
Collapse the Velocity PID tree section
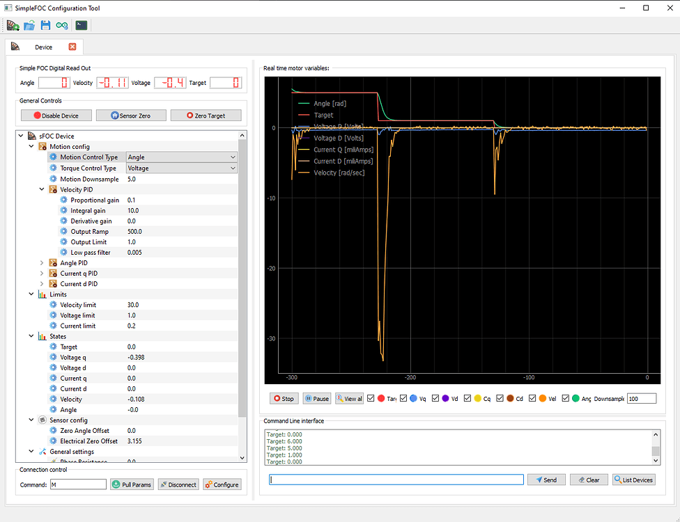40,189
